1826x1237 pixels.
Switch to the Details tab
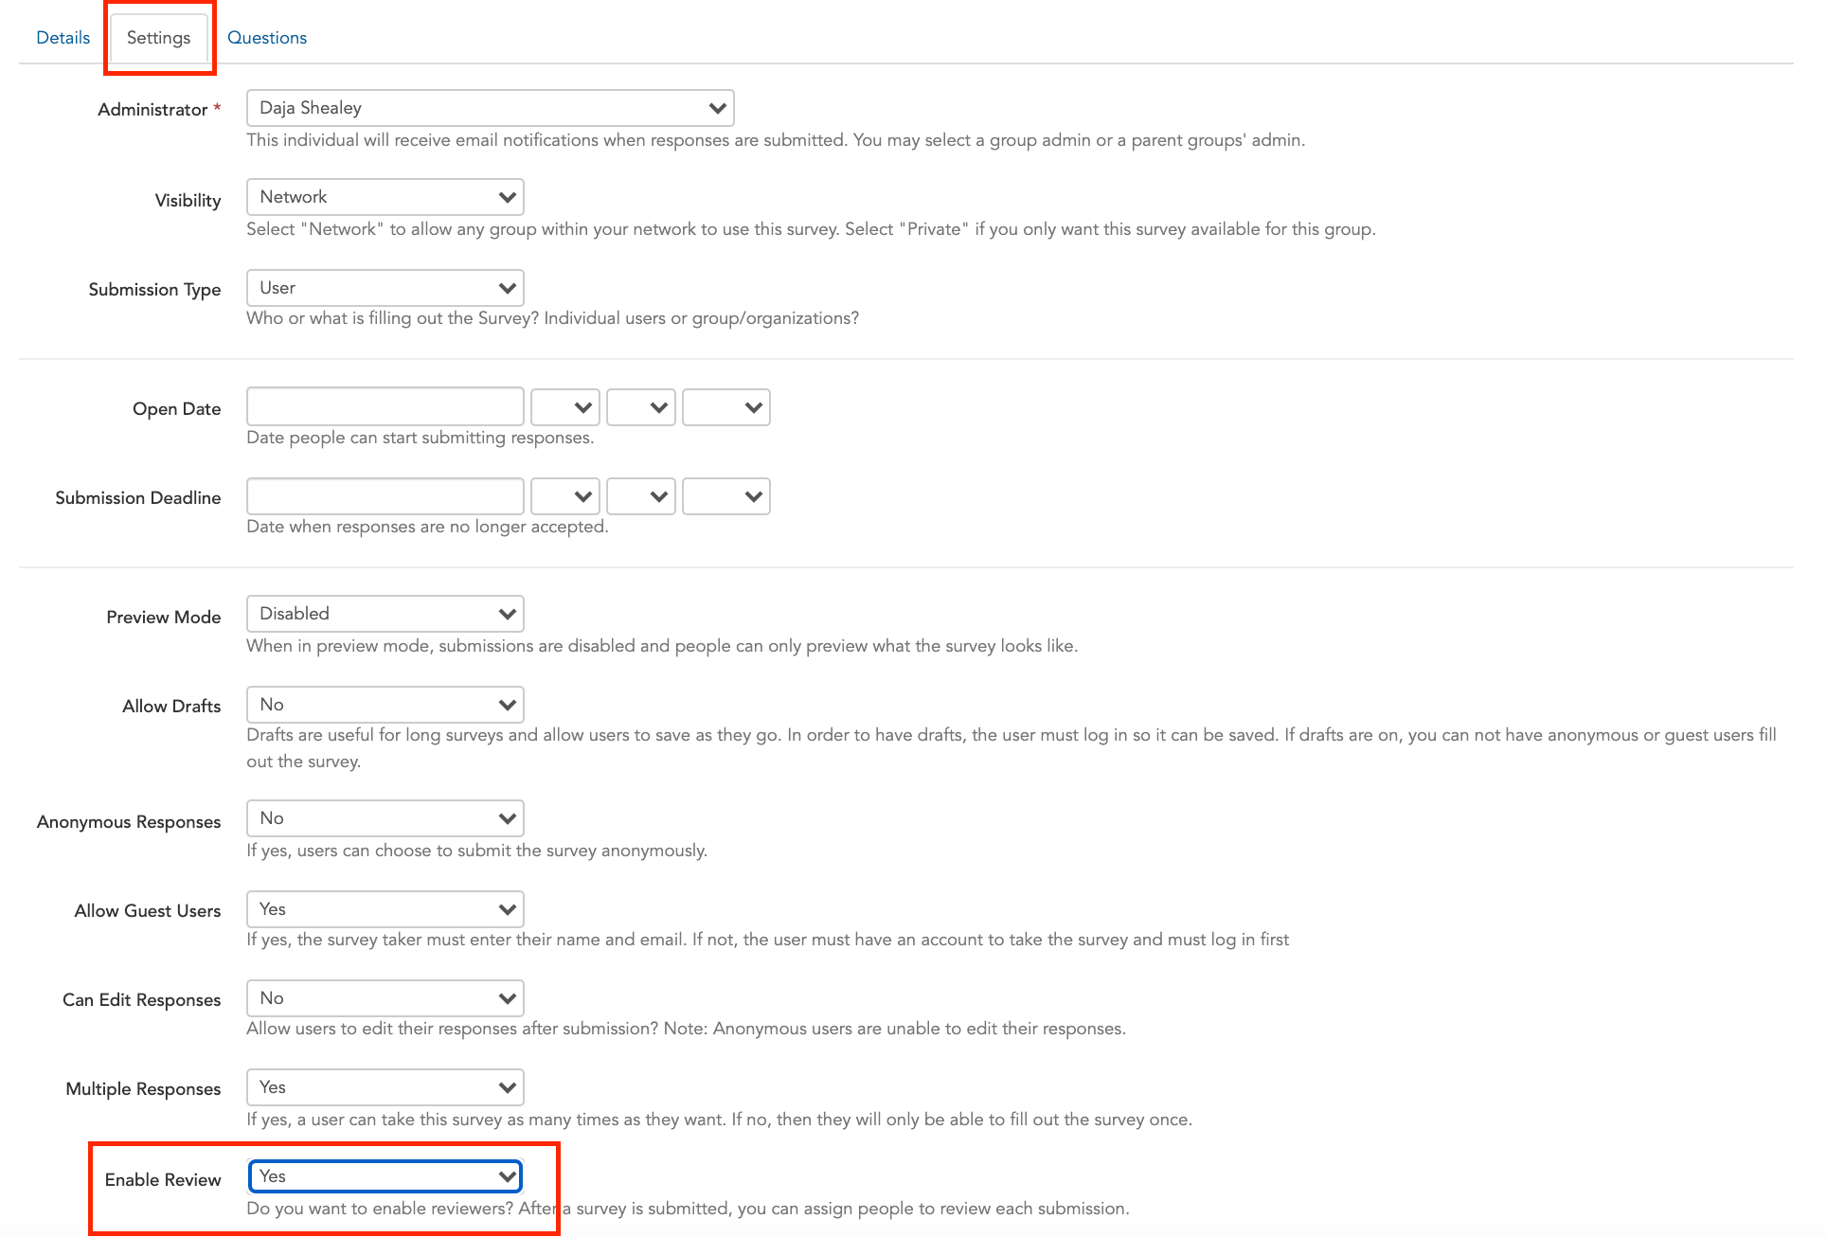coord(63,38)
